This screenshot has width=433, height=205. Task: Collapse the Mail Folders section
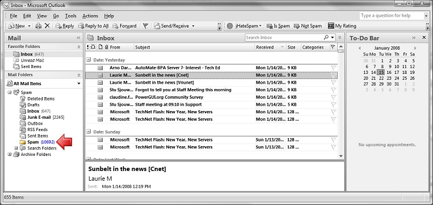(x=78, y=75)
